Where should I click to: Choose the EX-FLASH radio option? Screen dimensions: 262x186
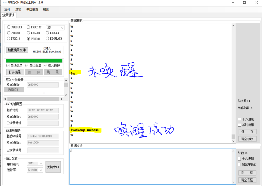click(x=47, y=39)
